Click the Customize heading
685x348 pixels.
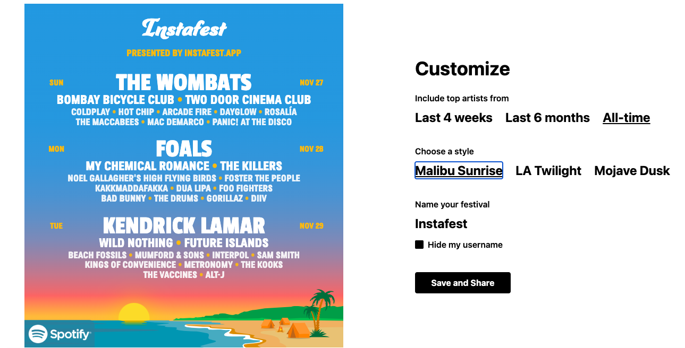(x=462, y=69)
